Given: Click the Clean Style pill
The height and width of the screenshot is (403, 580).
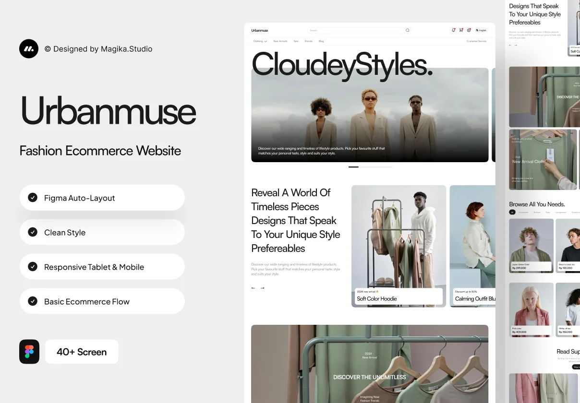Looking at the screenshot, I should pyautogui.click(x=102, y=232).
